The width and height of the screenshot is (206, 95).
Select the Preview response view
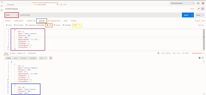tap(23, 58)
